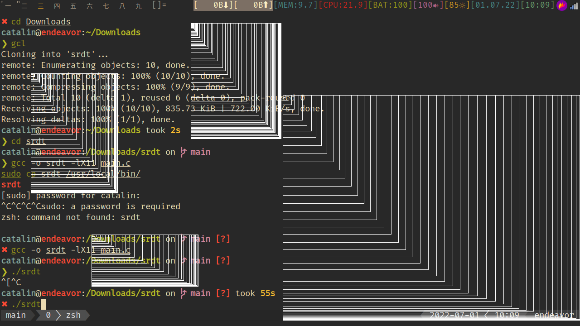The width and height of the screenshot is (580, 326).
Task: Open the purple flame tray icon
Action: tap(562, 5)
